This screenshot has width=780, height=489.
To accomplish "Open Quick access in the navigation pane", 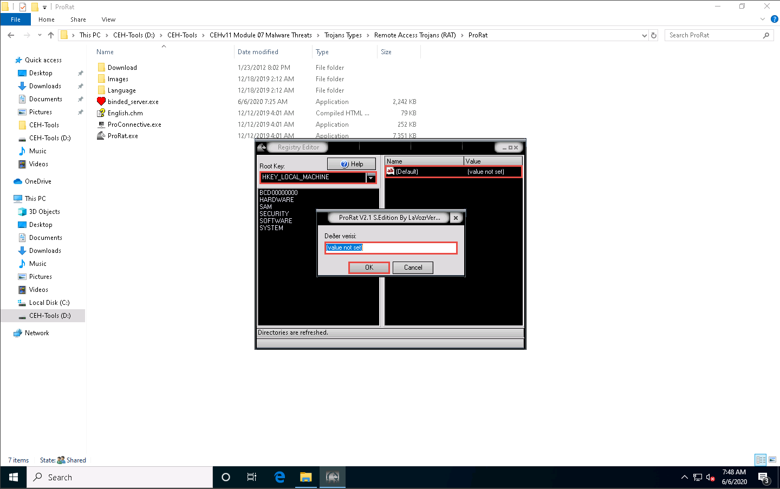I will pyautogui.click(x=43, y=60).
